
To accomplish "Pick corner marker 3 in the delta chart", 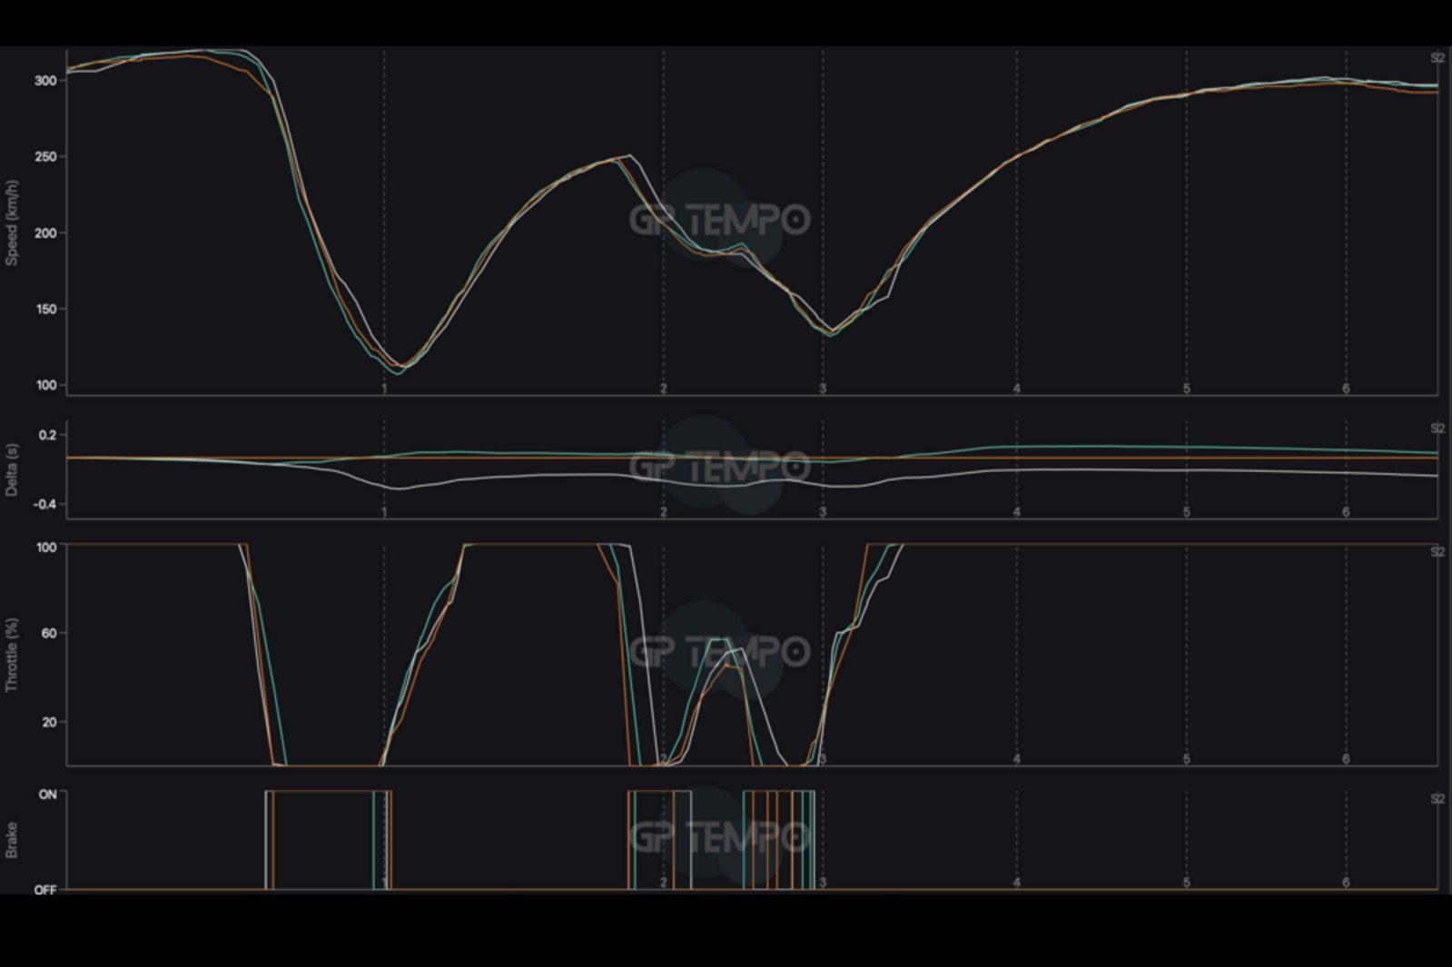I will pyautogui.click(x=823, y=512).
